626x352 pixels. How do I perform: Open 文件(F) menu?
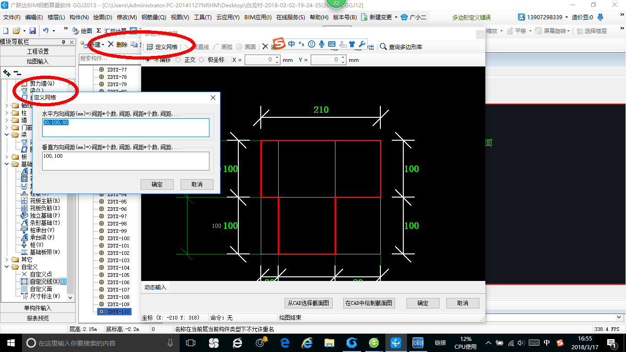click(12, 17)
